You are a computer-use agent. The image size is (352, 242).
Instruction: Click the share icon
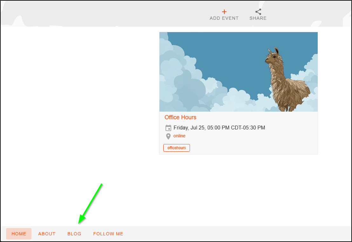pos(258,12)
